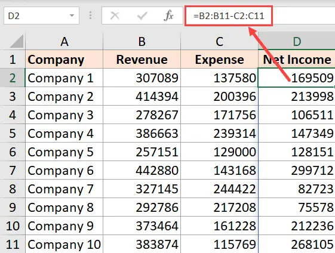Click the formula bar vertical dots handle
Screen dimensions: 335x253
click(x=91, y=16)
